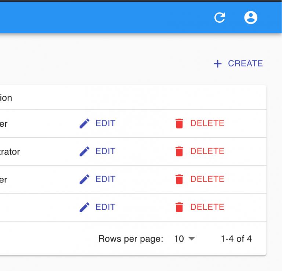Hit the trash icon in the third row
Image resolution: width=282 pixels, height=271 pixels.
[179, 180]
